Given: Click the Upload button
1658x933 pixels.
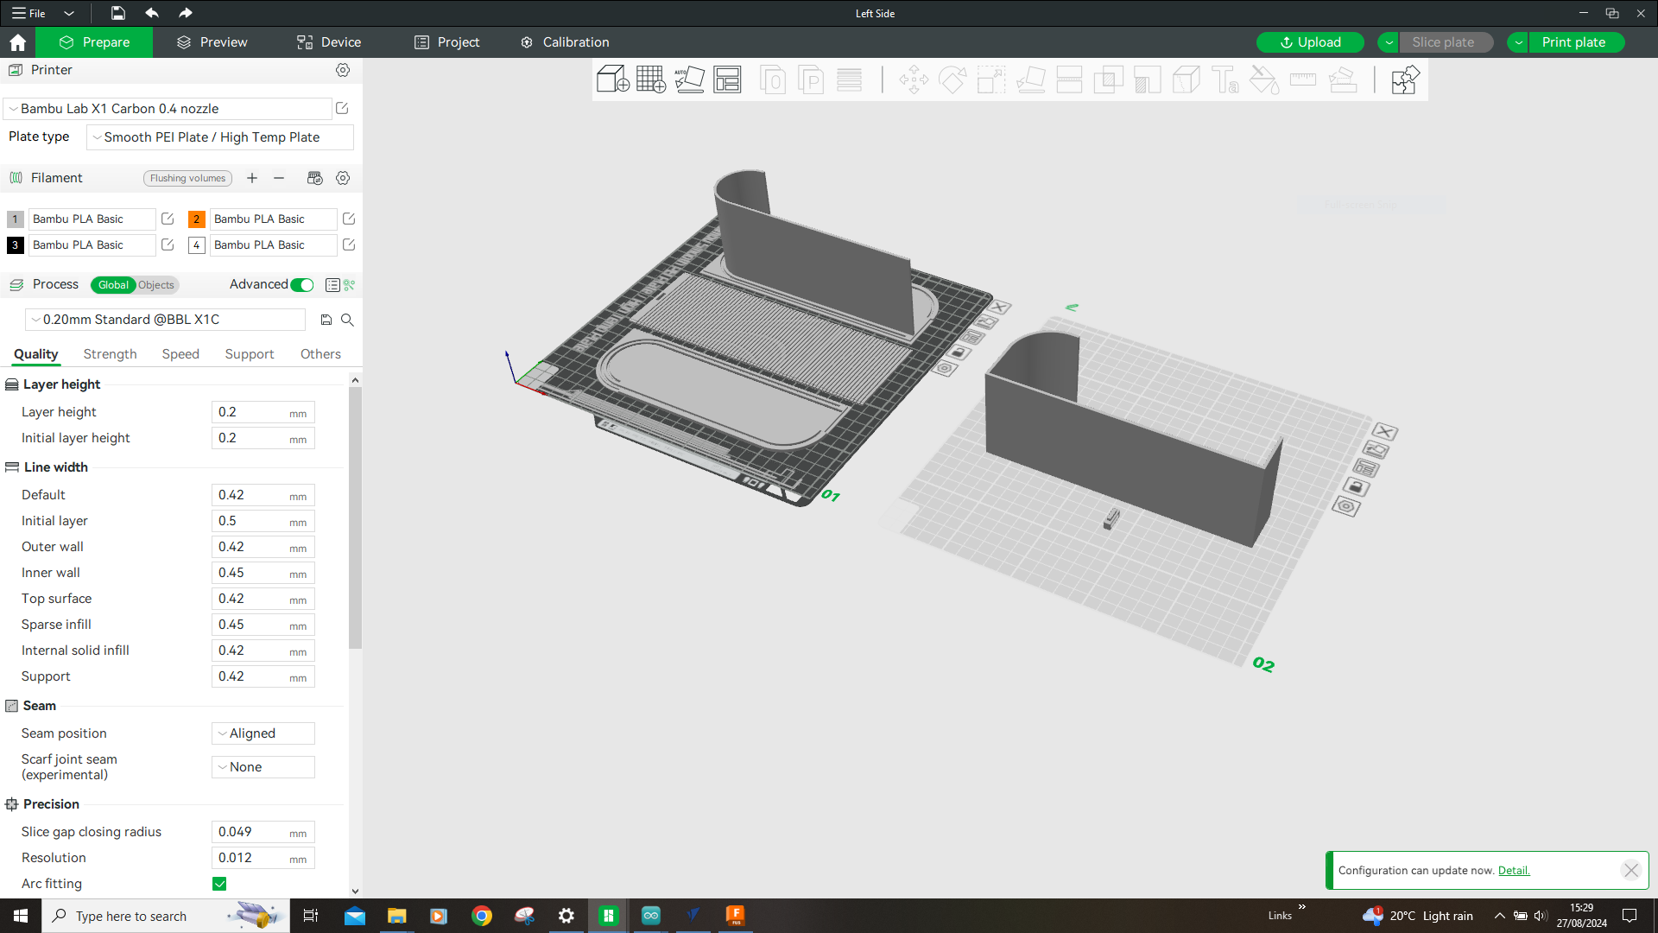Looking at the screenshot, I should pyautogui.click(x=1310, y=42).
